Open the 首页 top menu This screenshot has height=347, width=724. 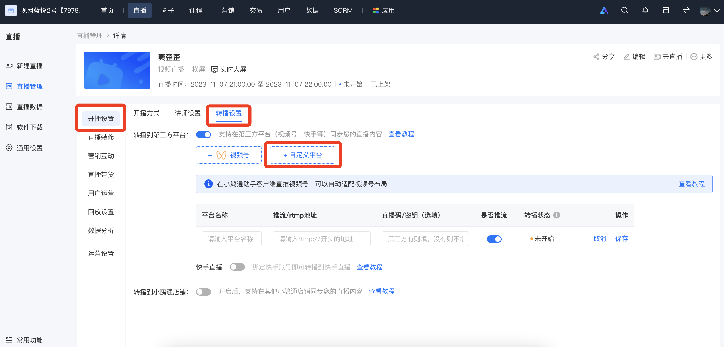point(107,10)
